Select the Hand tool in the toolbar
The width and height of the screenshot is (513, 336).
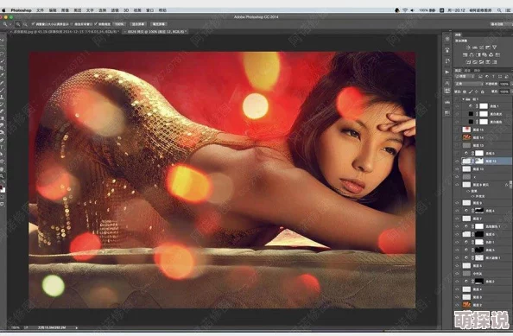click(3, 168)
